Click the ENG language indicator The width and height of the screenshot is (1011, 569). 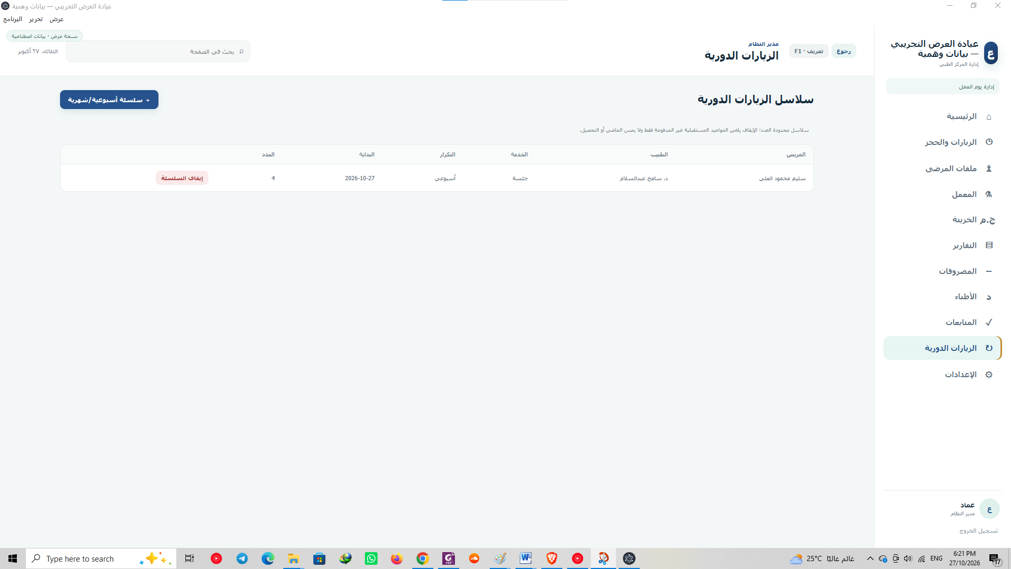(936, 558)
